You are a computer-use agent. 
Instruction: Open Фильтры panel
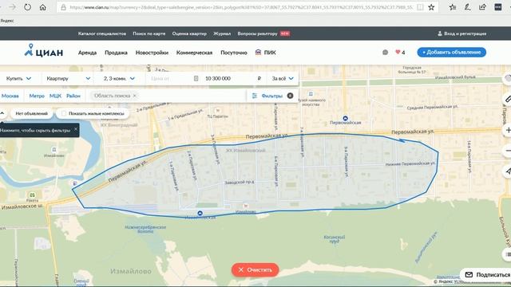point(272,96)
